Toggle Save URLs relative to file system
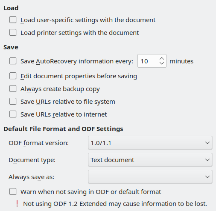The image size is (216, 211). click(x=13, y=101)
